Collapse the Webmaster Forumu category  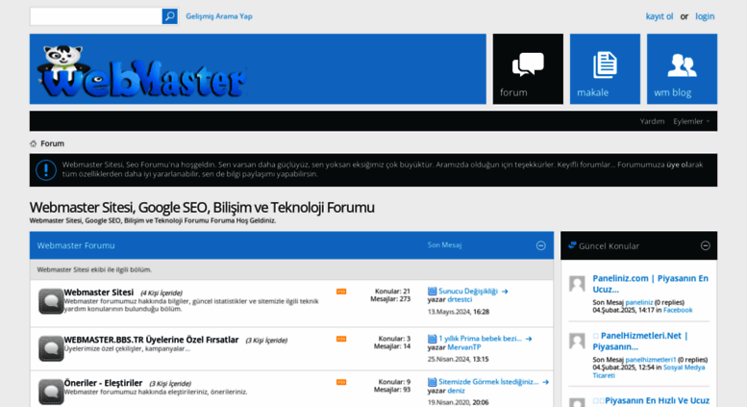[x=540, y=245]
